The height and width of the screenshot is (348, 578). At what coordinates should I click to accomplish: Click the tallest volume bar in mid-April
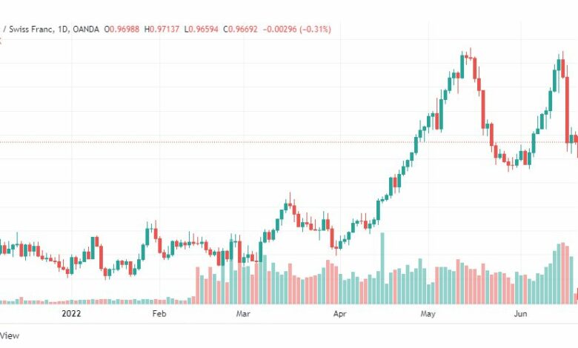click(x=382, y=269)
